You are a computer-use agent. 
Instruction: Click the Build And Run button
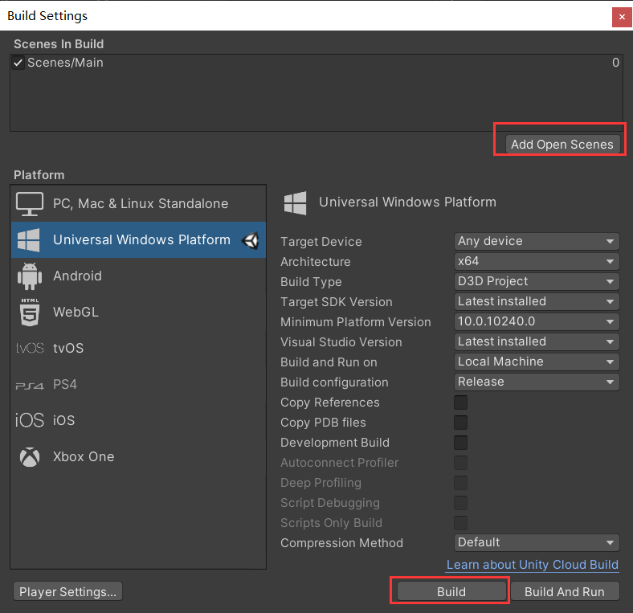point(565,592)
